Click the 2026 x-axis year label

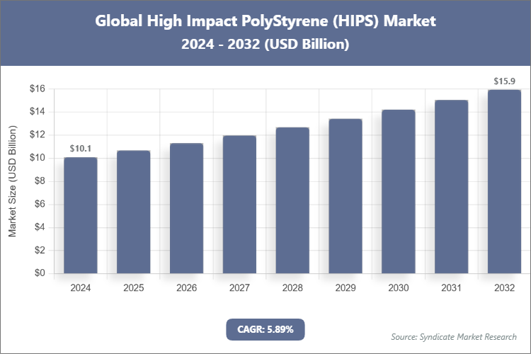tap(187, 288)
